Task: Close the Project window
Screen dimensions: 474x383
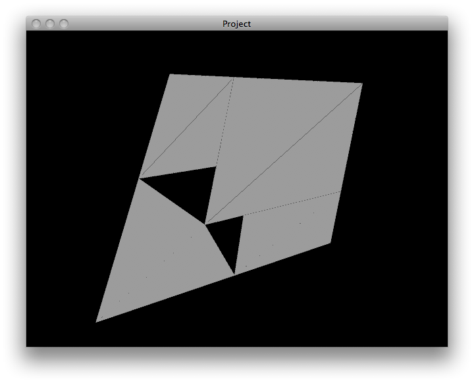Action: tap(36, 24)
